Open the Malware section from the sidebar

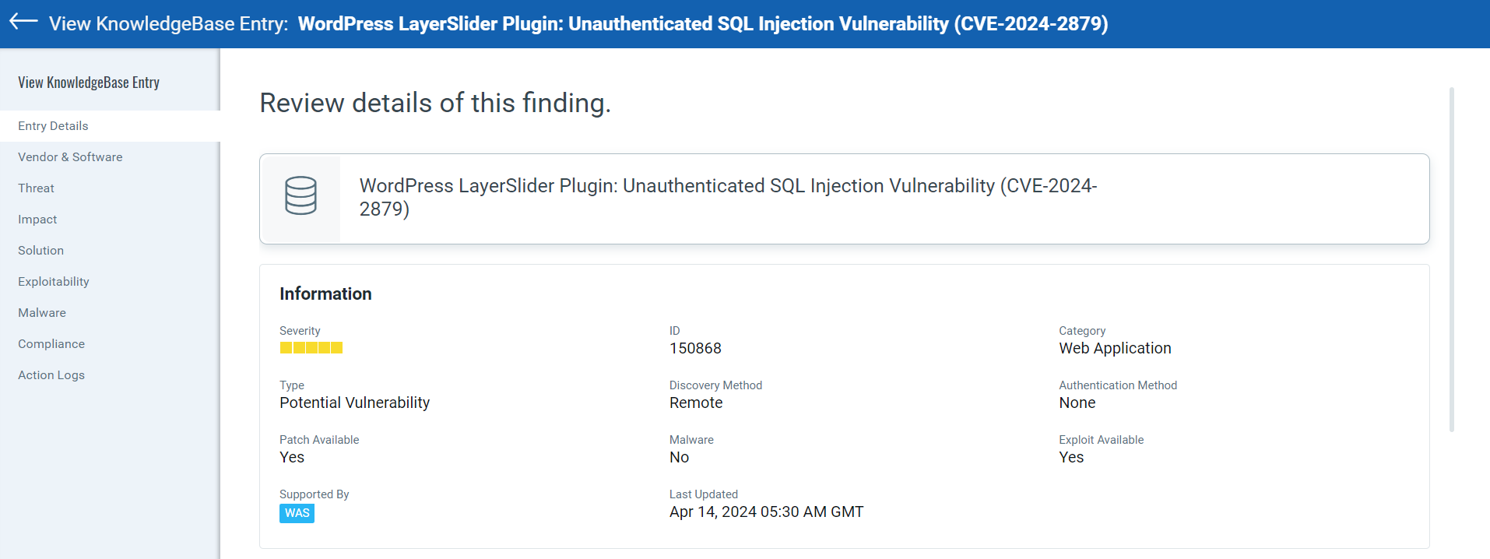tap(41, 312)
